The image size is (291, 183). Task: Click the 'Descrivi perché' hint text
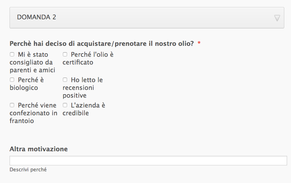[x=28, y=170]
